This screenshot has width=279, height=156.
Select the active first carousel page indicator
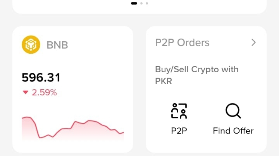(x=134, y=3)
